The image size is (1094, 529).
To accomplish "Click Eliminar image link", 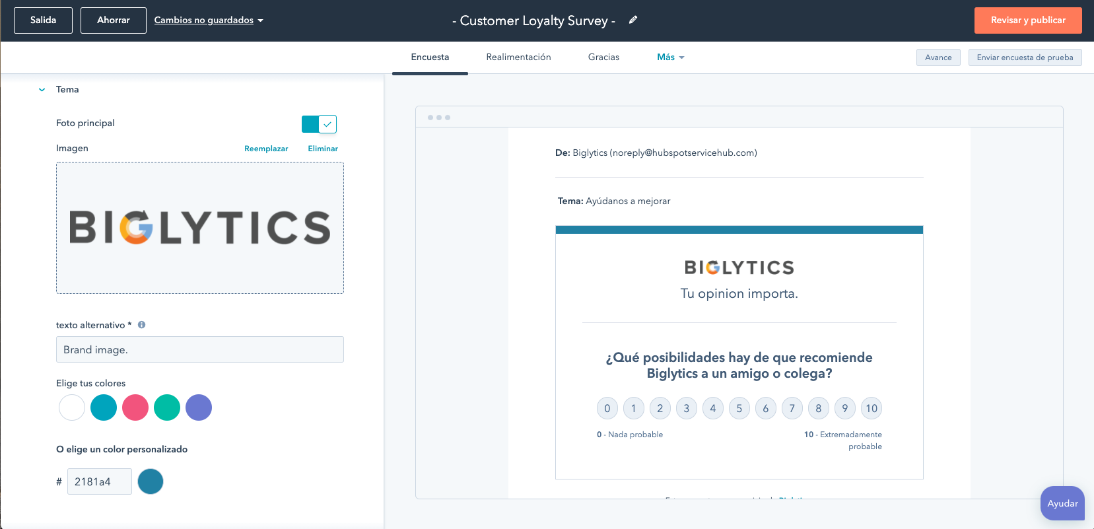I will (x=323, y=149).
